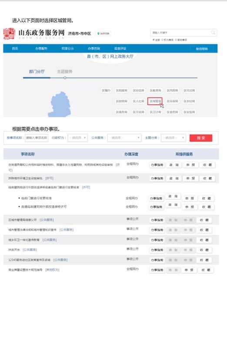227x349 pixels.
Task: Click 办事指南 for 区城市管理局信息公开
Action: click(x=157, y=220)
